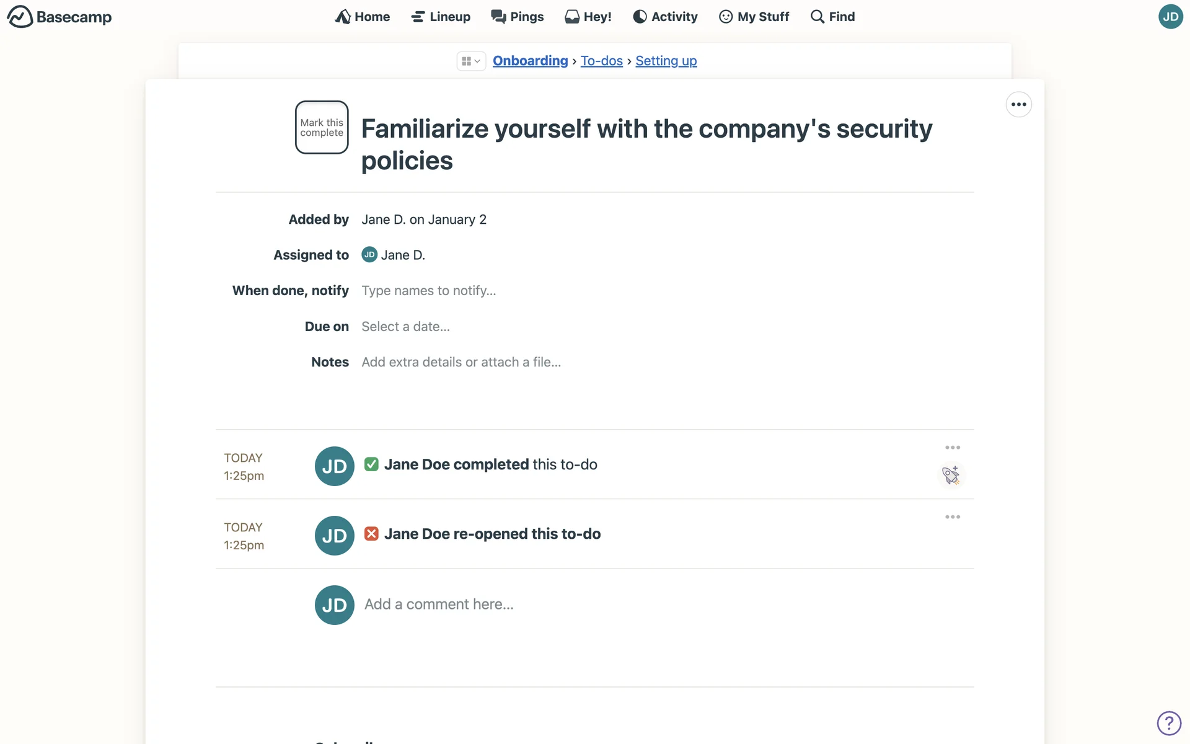This screenshot has height=744, width=1190.
Task: Open Find search
Action: (x=832, y=17)
